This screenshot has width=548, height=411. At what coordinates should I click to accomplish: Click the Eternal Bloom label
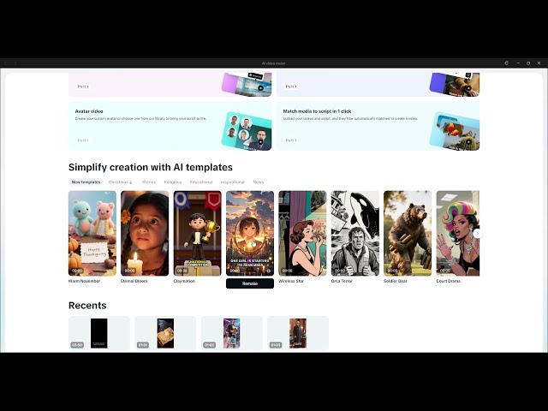tap(134, 281)
